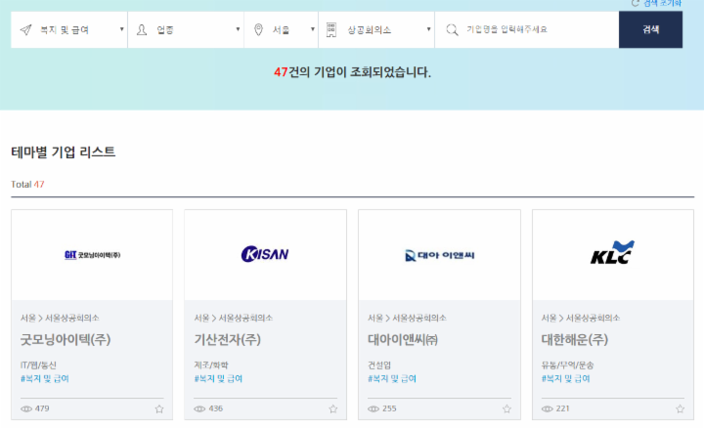Viewport: 704px width, 429px height.
Task: Click #복지 및 급여 tag on 대한해운 card
Action: point(566,379)
